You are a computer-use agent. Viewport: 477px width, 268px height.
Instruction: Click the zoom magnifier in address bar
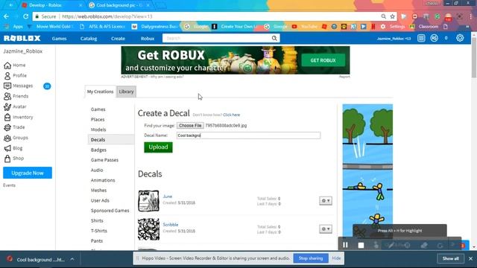click(x=384, y=16)
